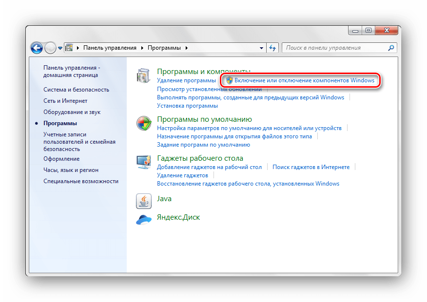Viewport: 427px width, 302px height.
Task: Open Специальные возможности category
Action: tap(81, 181)
